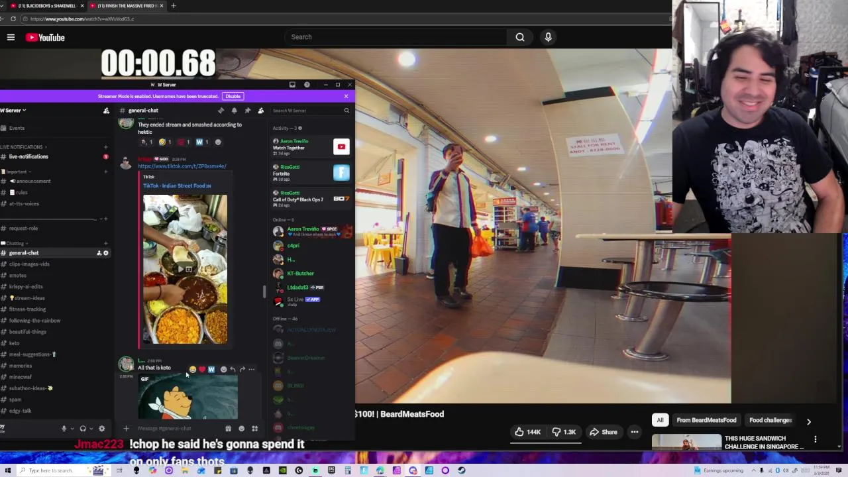Toggle the member list visibility
The image size is (848, 477).
[260, 111]
